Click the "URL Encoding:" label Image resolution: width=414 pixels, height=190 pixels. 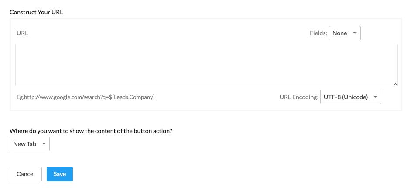coord(299,97)
